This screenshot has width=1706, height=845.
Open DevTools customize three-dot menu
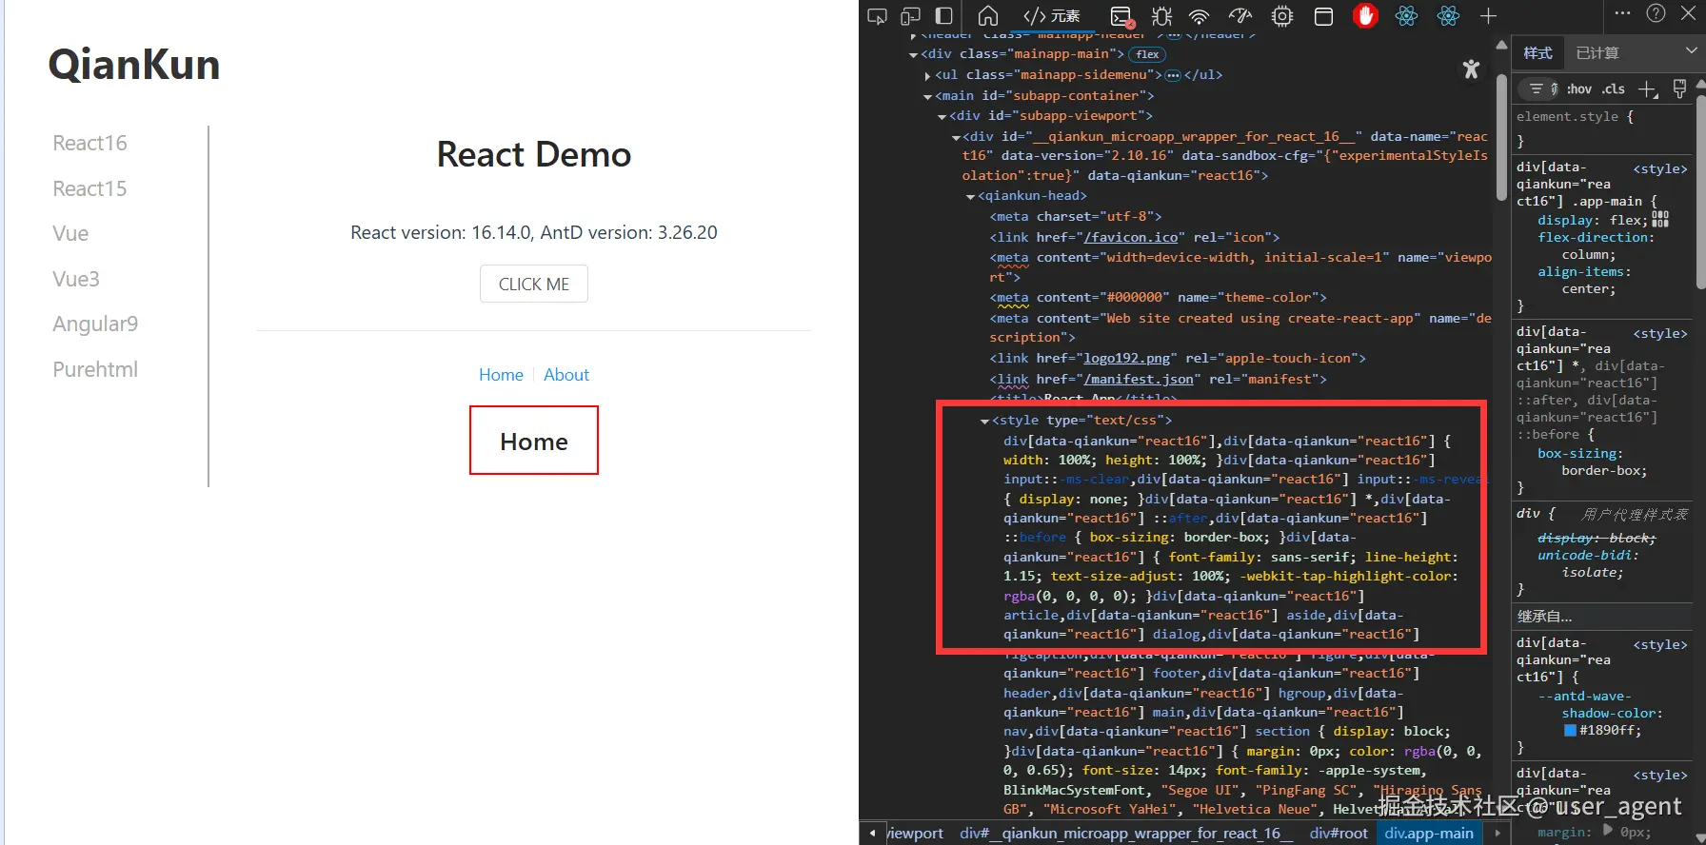tap(1623, 13)
